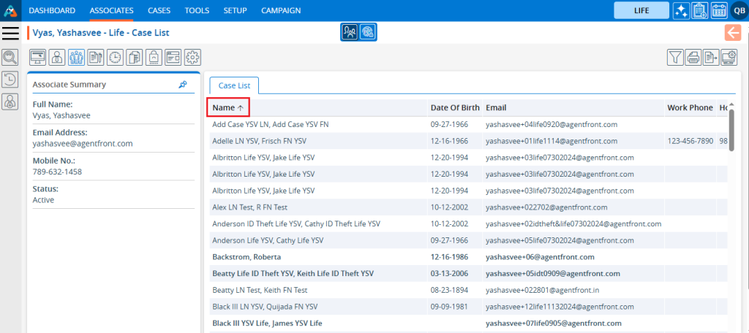Click the orange back arrow button
Screen dimensions: 749x333
tap(732, 32)
